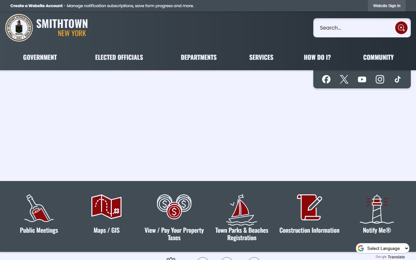Open the Departments menu
Viewport: 416px width, 260px height.
coord(199,57)
